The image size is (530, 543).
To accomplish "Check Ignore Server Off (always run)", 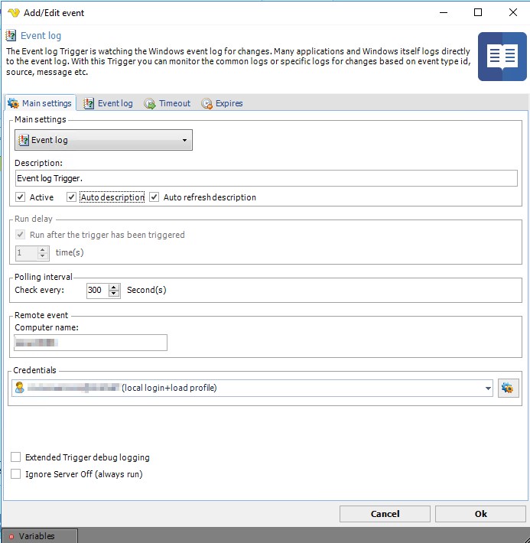I will [x=16, y=474].
